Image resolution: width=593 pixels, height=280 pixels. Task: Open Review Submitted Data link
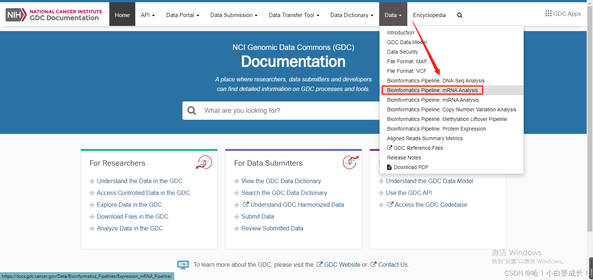click(272, 228)
